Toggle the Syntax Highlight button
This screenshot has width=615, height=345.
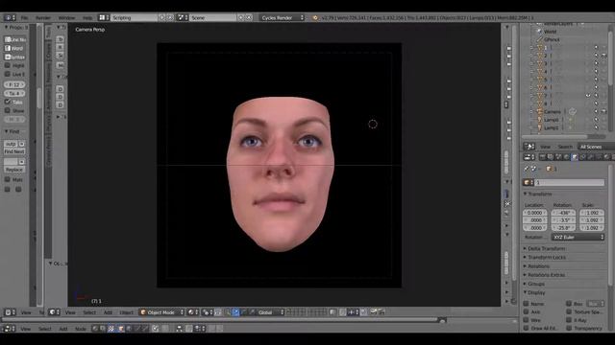(x=15, y=57)
